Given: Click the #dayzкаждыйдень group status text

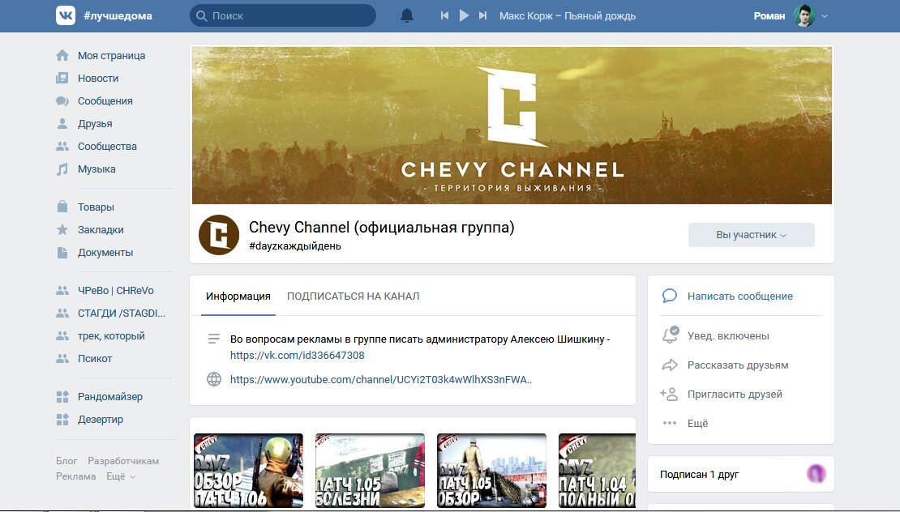Looking at the screenshot, I should point(295,246).
